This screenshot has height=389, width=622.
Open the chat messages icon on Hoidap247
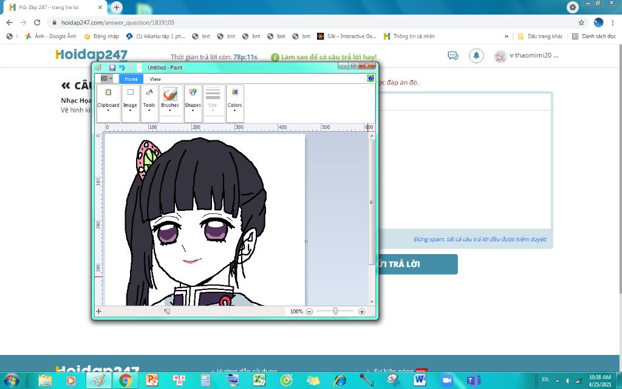453,55
